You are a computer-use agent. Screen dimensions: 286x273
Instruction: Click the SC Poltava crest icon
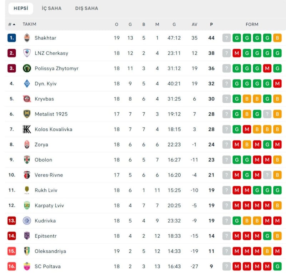coord(27,266)
